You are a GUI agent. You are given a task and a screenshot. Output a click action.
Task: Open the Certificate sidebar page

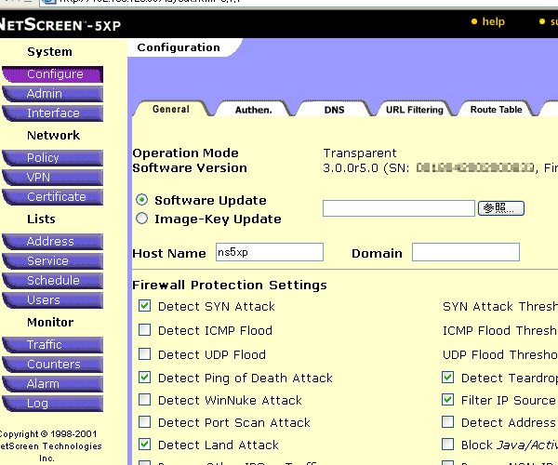click(x=53, y=197)
